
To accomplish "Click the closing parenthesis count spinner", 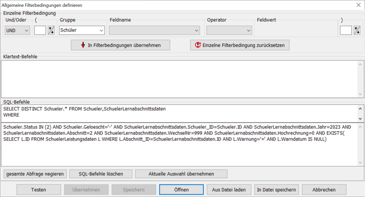I will tap(357, 30).
